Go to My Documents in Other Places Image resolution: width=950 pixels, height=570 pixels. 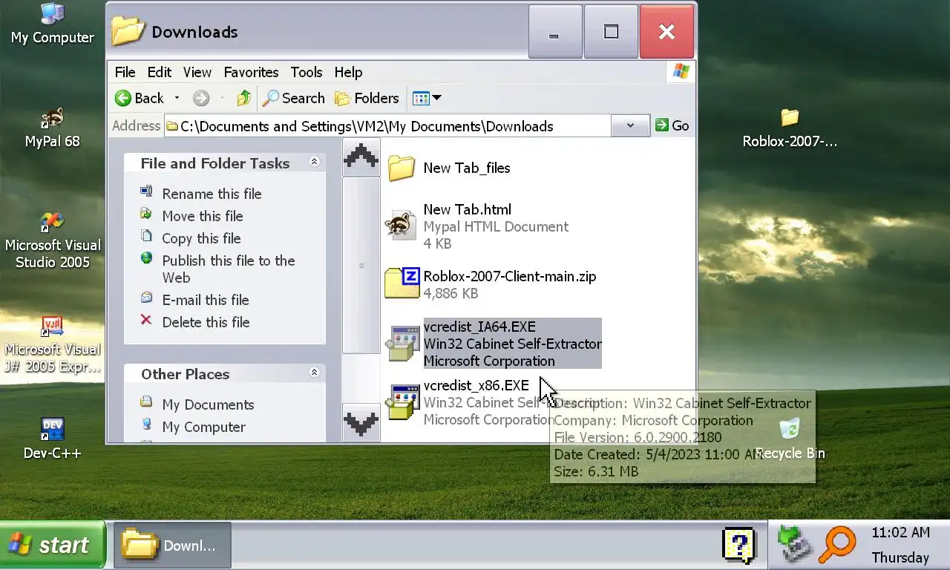click(208, 404)
